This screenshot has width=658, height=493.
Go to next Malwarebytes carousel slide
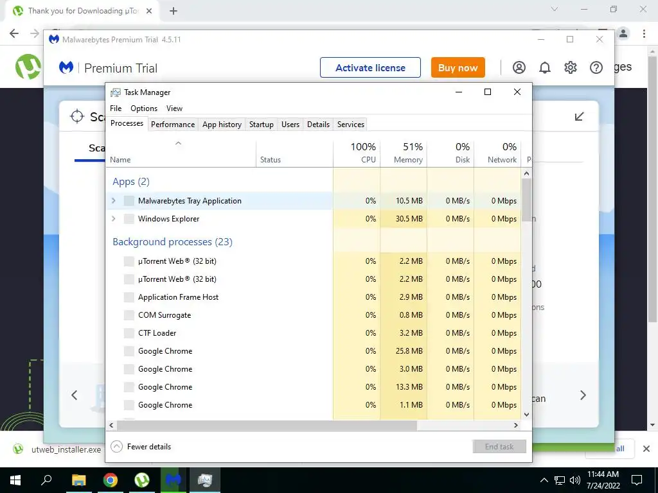click(x=583, y=395)
